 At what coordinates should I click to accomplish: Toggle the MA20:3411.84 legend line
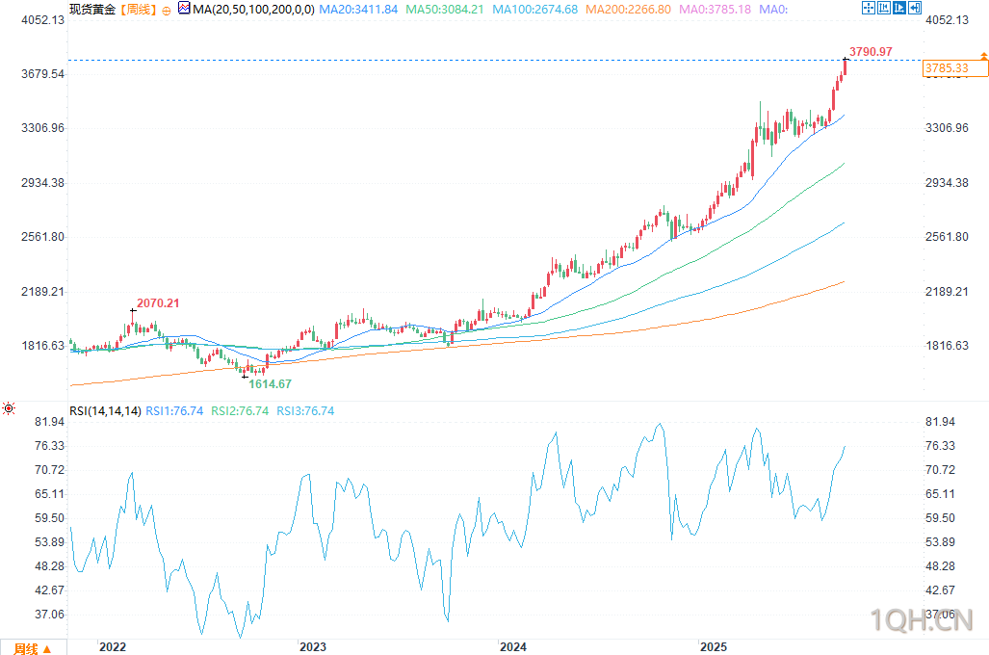[x=358, y=10]
